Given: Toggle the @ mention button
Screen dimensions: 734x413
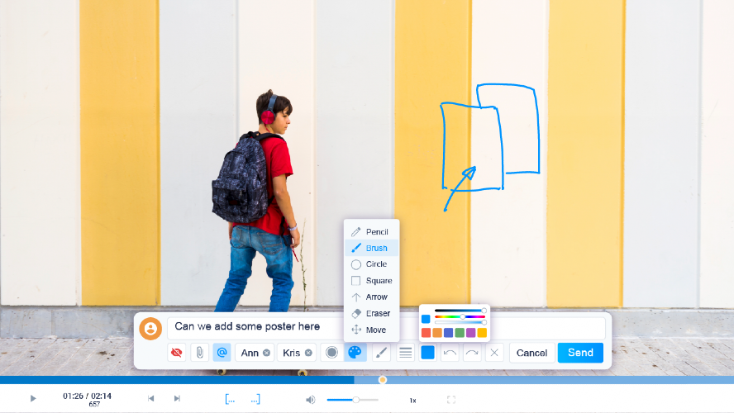Looking at the screenshot, I should click(222, 353).
